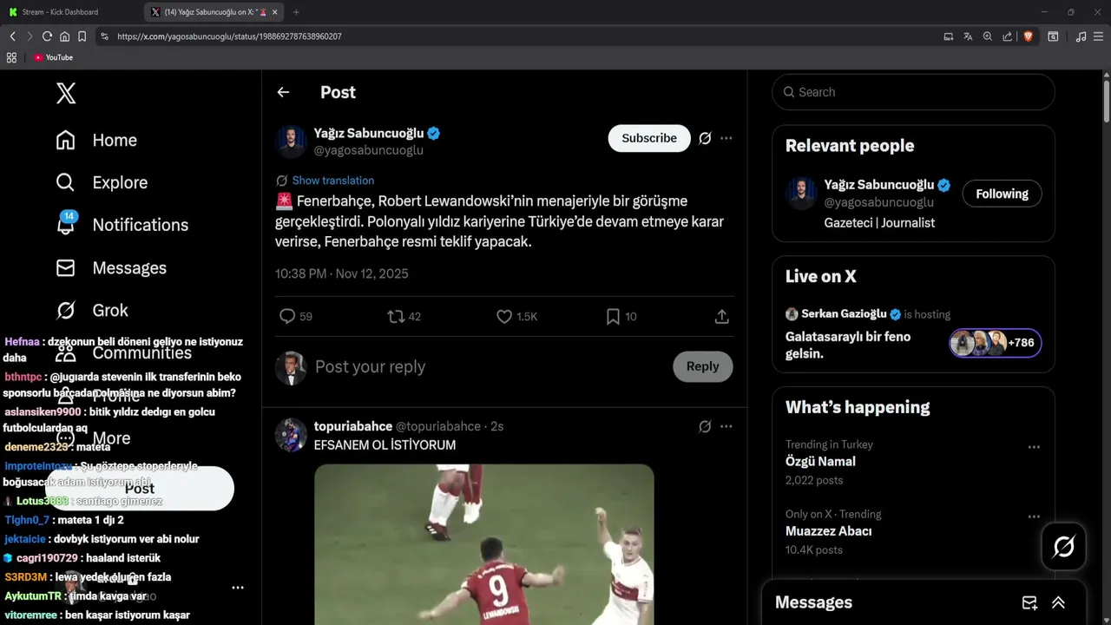Click Show translation link
The height and width of the screenshot is (625, 1111).
[333, 181]
